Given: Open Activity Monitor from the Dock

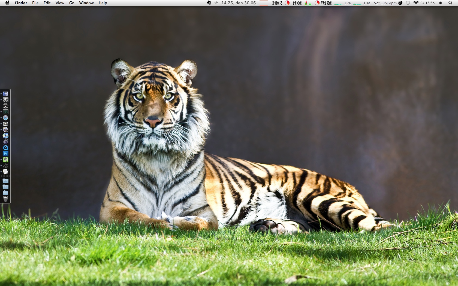Looking at the screenshot, I should [5, 112].
